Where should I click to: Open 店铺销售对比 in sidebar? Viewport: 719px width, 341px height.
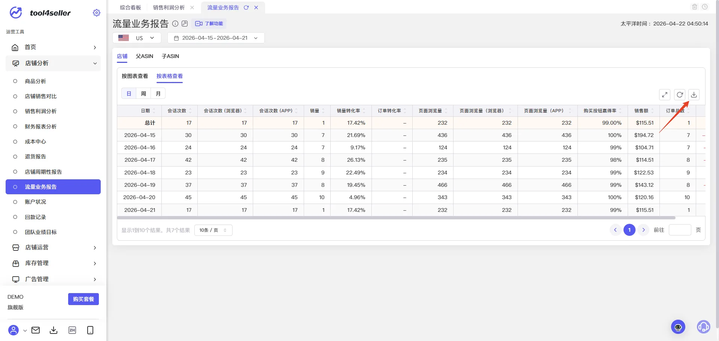pyautogui.click(x=53, y=96)
